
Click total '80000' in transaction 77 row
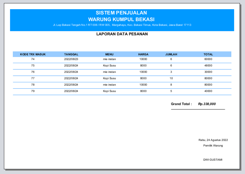click(x=208, y=78)
